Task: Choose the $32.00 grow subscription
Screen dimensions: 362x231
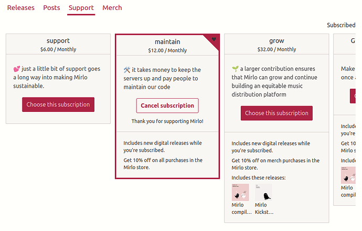Action: (276, 113)
